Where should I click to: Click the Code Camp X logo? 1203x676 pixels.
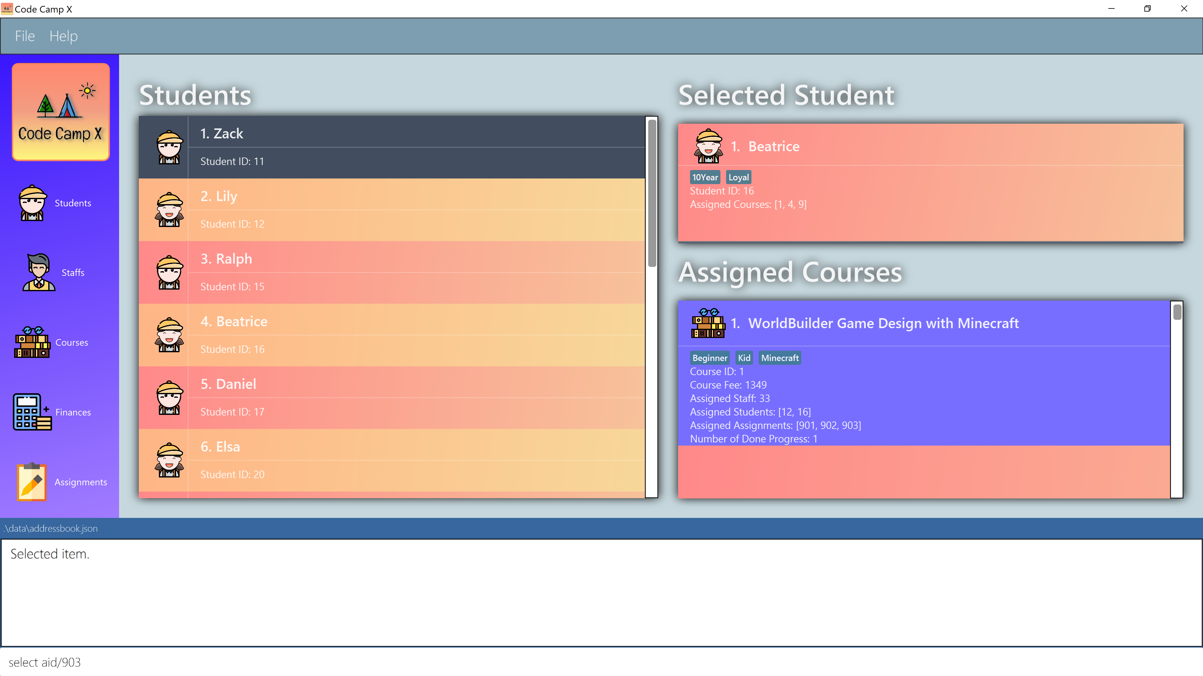61,112
